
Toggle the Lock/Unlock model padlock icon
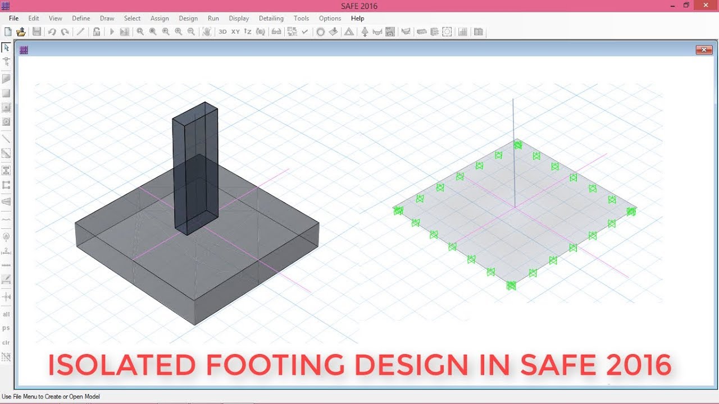(x=96, y=32)
